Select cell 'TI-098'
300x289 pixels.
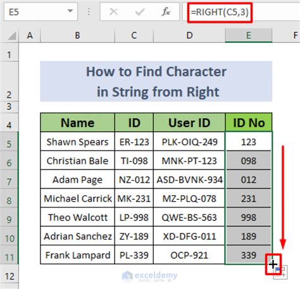(134, 161)
